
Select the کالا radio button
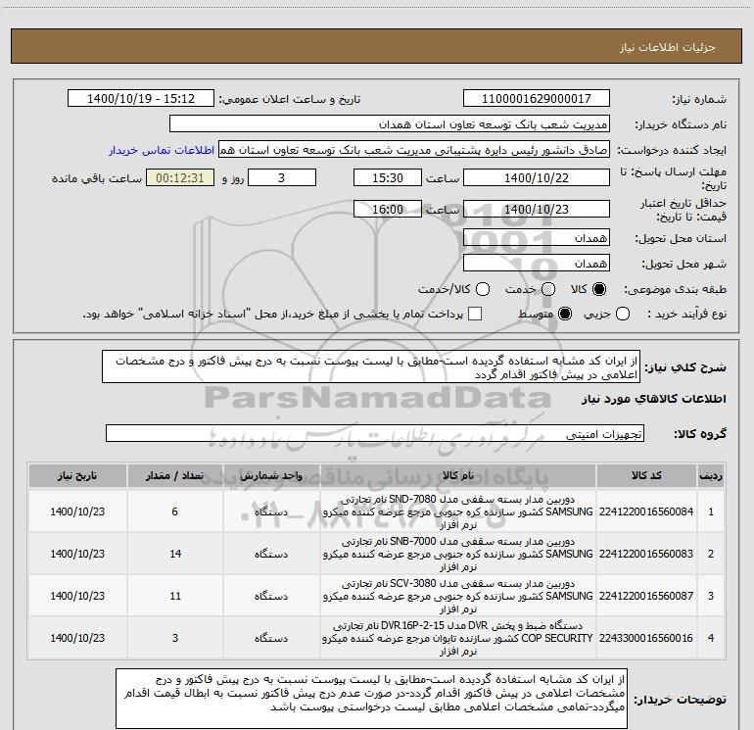[x=599, y=289]
